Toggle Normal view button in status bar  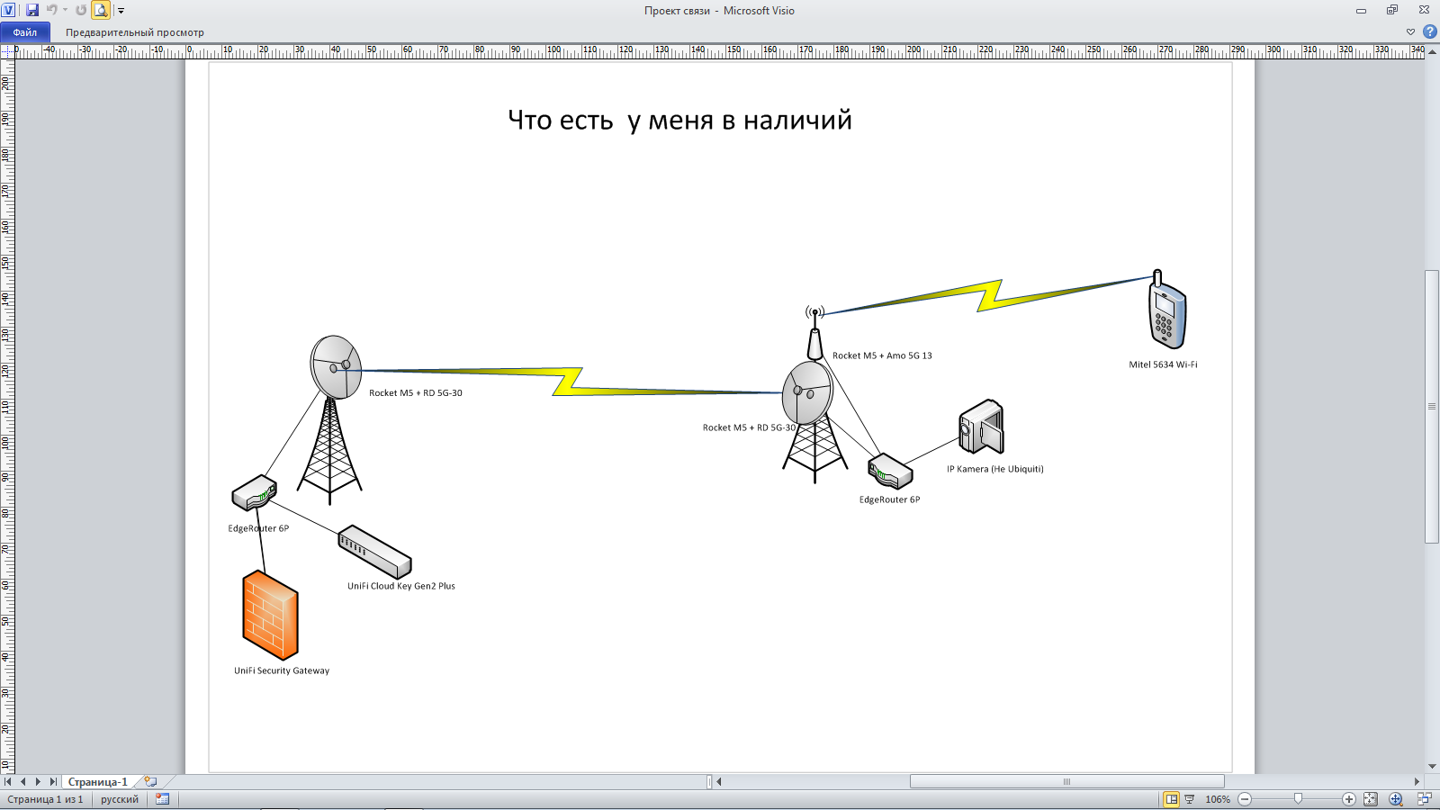click(1172, 799)
